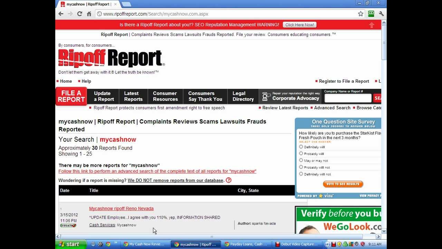
Task: Open Update a Report menu
Action: (x=104, y=96)
